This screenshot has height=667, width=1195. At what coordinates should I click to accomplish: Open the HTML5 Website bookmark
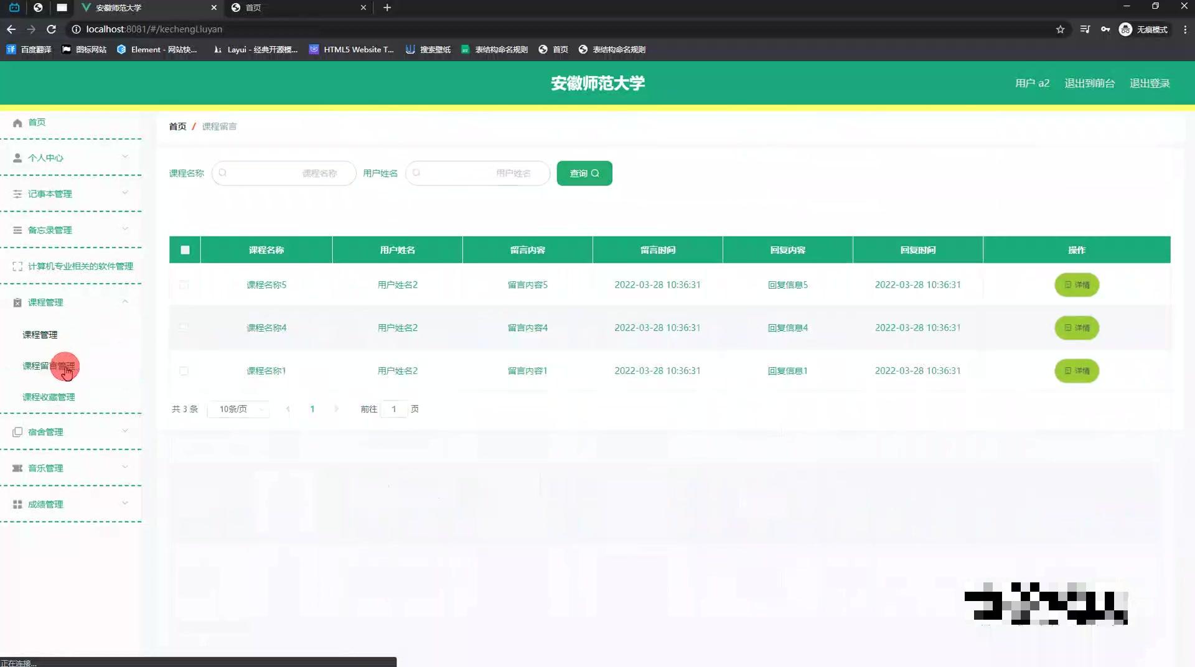click(x=352, y=50)
